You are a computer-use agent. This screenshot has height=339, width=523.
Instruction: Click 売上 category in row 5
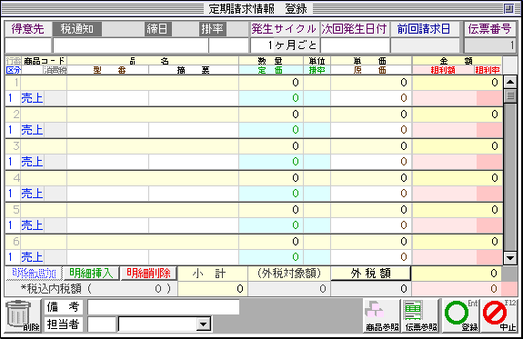point(33,225)
